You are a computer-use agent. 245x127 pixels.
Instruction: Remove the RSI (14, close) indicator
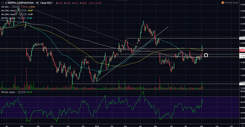pyautogui.click(x=24, y=92)
